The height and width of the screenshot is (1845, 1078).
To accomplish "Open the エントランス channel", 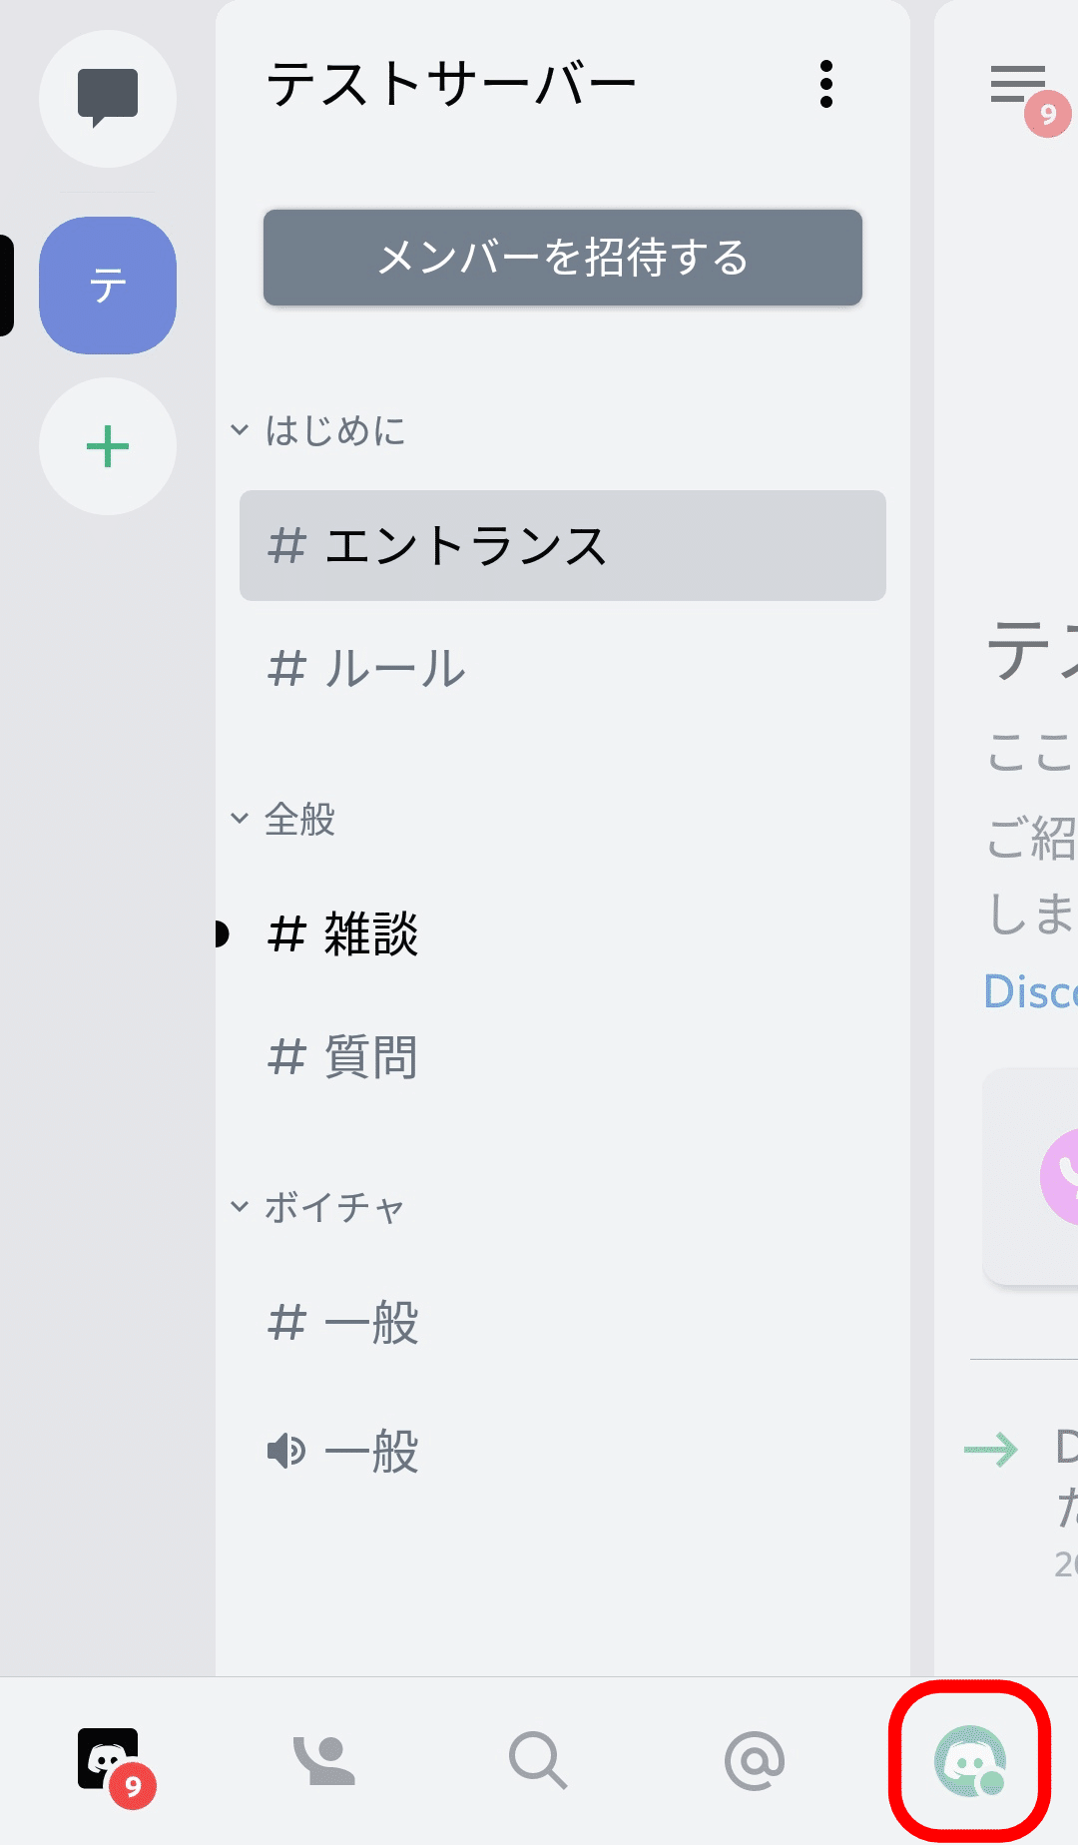I will [562, 546].
